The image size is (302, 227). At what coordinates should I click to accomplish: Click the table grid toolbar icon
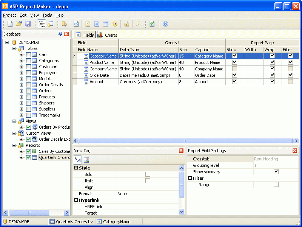106,24
